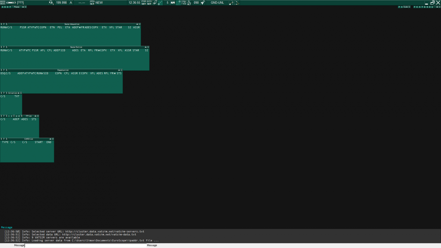Select the eraser tool in the top toolbar
The height and width of the screenshot is (248, 441).
point(155,3)
